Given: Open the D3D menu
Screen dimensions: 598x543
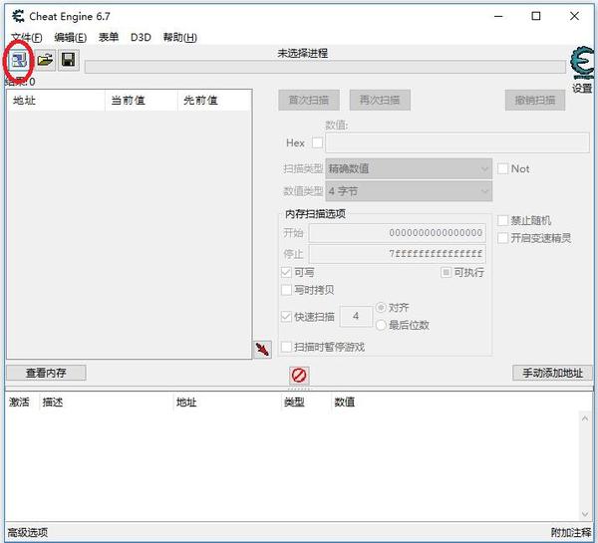Looking at the screenshot, I should (141, 38).
